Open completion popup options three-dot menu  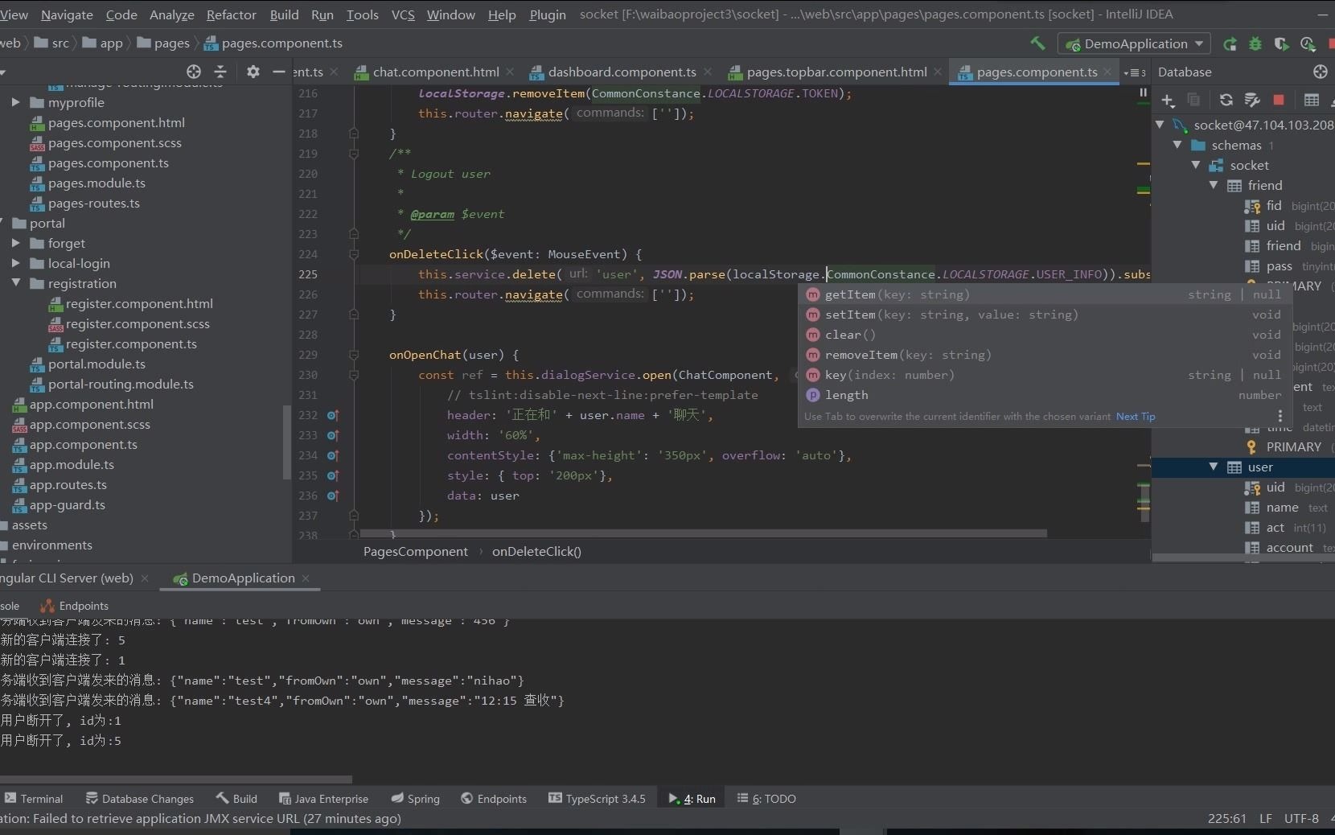tap(1280, 415)
